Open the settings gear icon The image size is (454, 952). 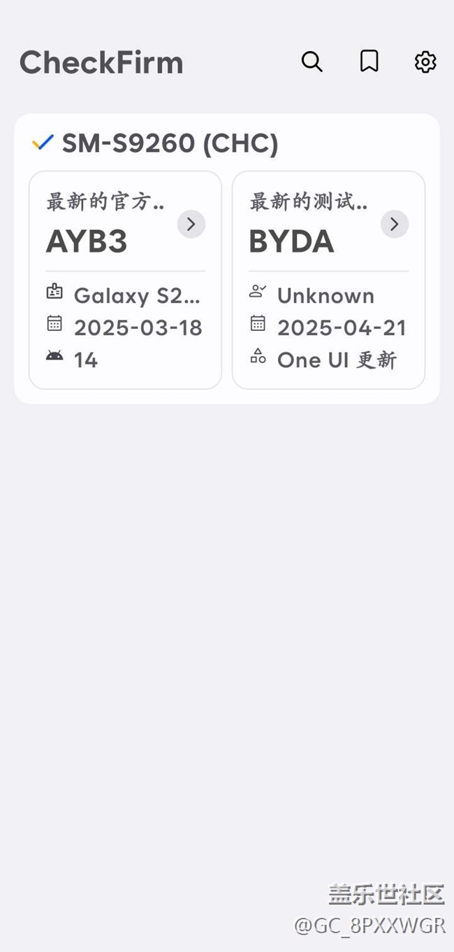click(425, 62)
